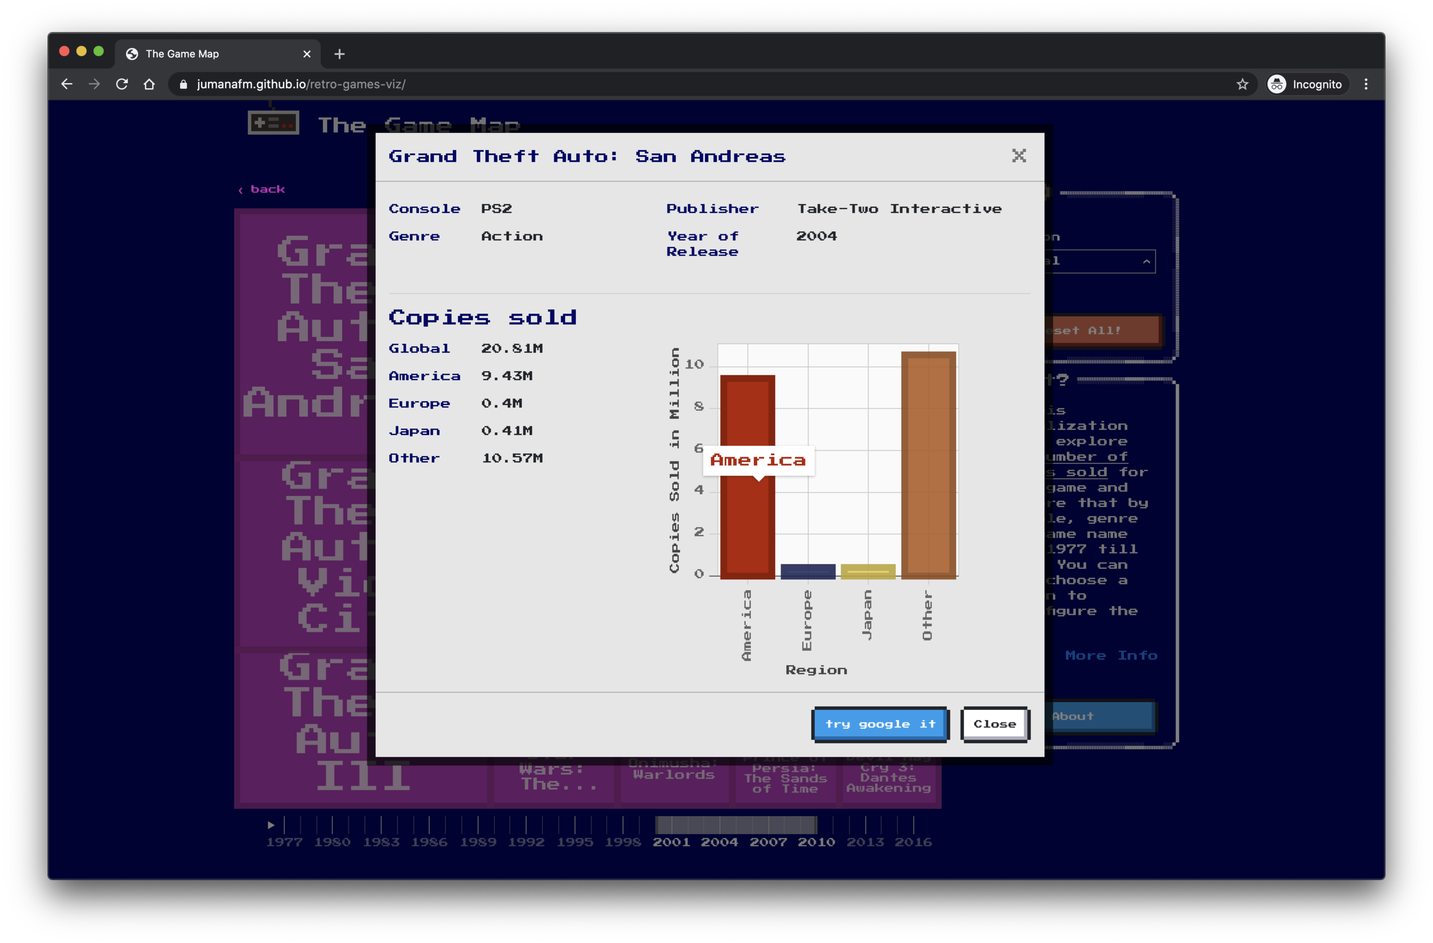This screenshot has width=1433, height=943.
Task: Click the Close button in dialog
Action: pyautogui.click(x=995, y=724)
